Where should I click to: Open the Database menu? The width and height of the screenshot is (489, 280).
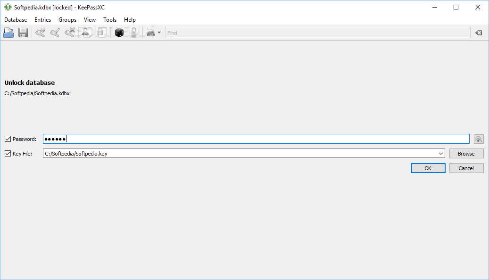(x=16, y=20)
